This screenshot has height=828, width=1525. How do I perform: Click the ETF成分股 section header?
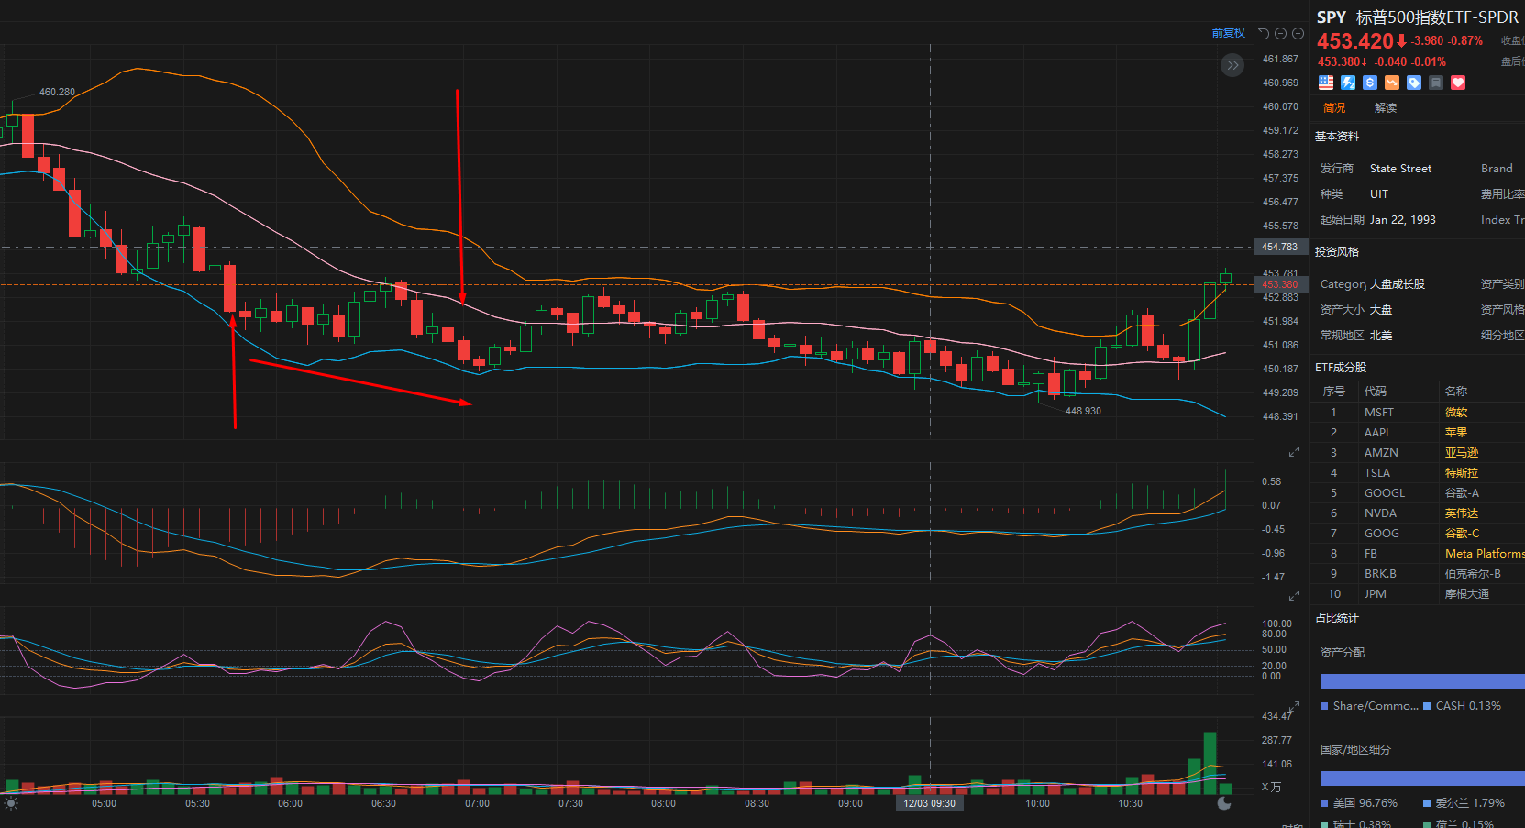tap(1341, 368)
